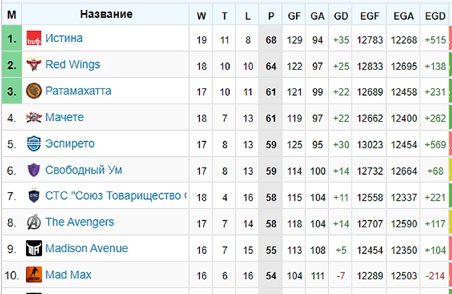This screenshot has width=452, height=294.
Task: Click the Mad Max orange logo
Action: point(33,275)
